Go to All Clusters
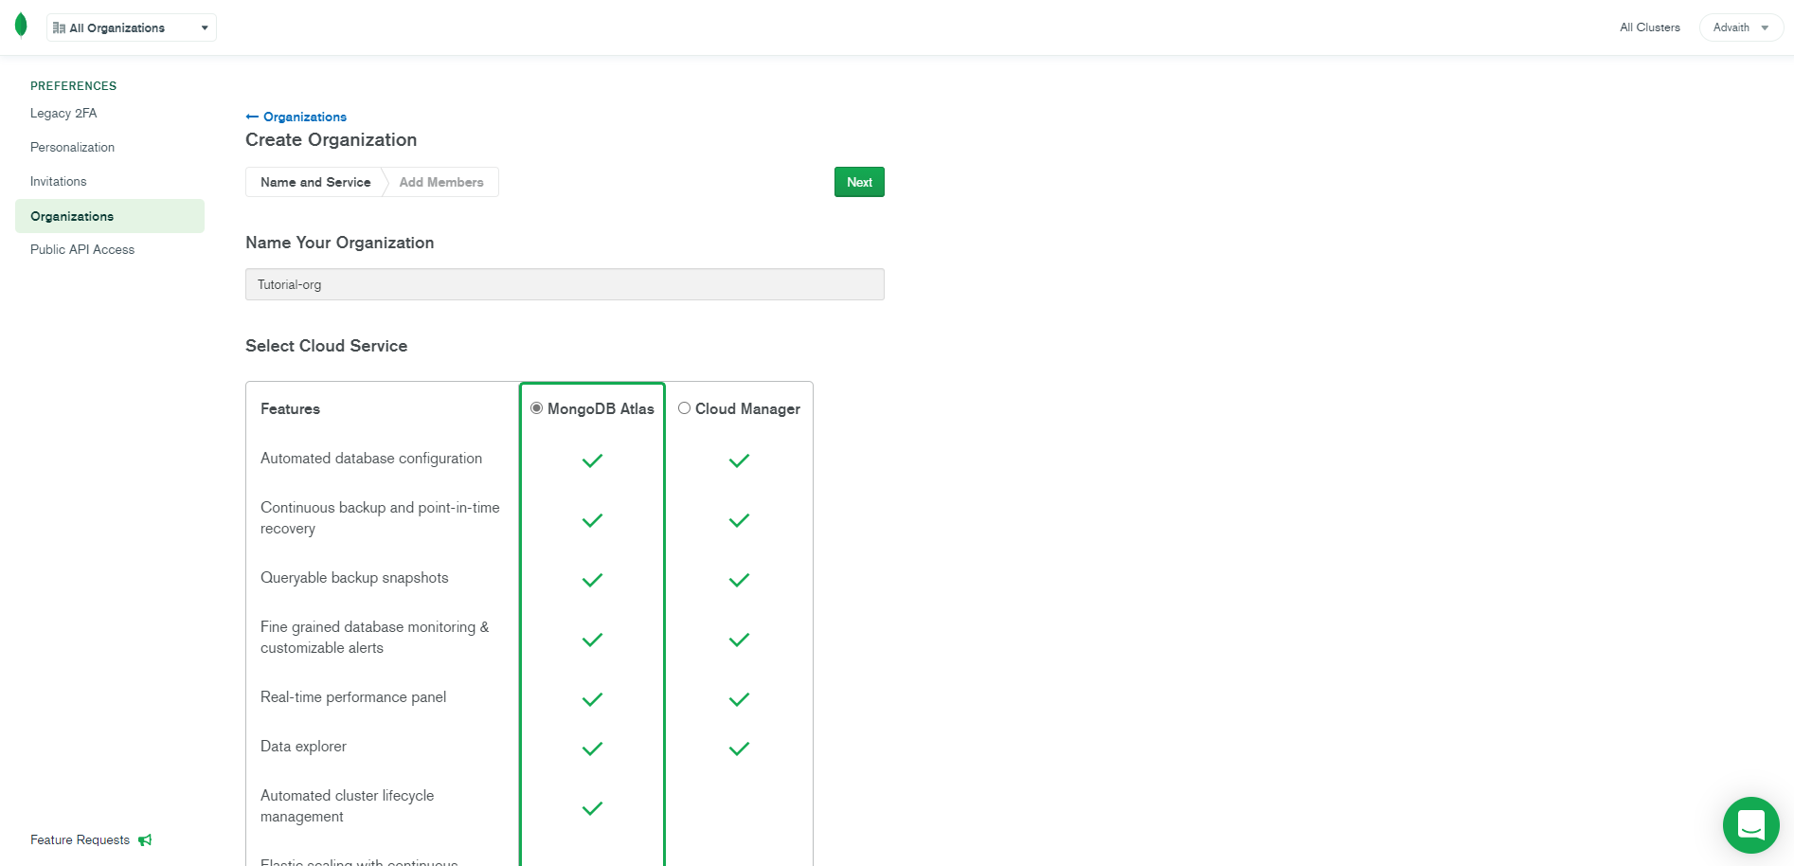The image size is (1794, 866). tap(1649, 27)
